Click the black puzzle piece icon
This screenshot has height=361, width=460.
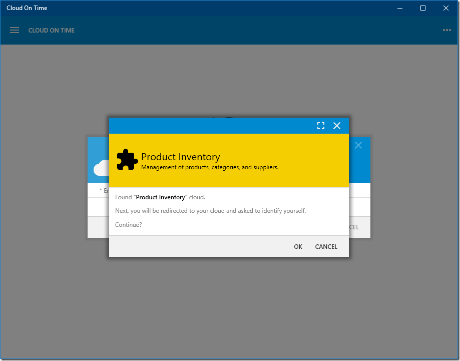[x=127, y=160]
